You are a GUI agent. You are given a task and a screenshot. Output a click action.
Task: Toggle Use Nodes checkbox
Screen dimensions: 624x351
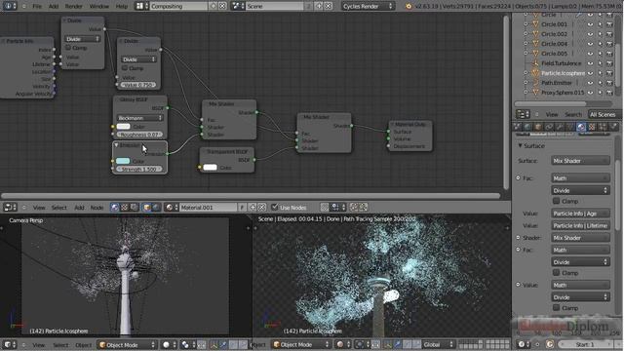pyautogui.click(x=274, y=207)
